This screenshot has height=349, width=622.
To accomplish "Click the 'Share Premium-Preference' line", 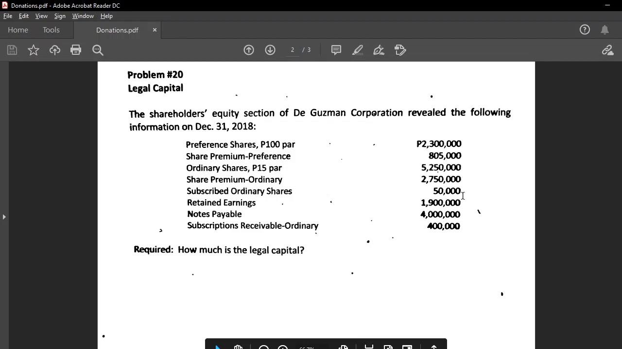I will tap(238, 156).
